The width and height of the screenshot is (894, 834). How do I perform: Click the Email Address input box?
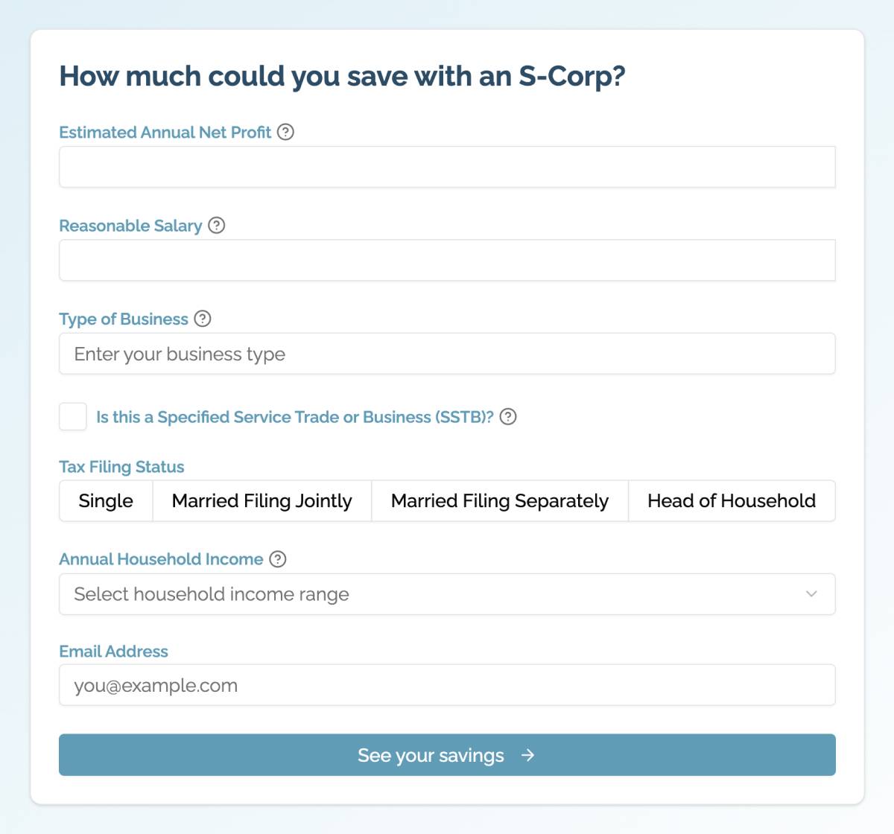click(447, 685)
